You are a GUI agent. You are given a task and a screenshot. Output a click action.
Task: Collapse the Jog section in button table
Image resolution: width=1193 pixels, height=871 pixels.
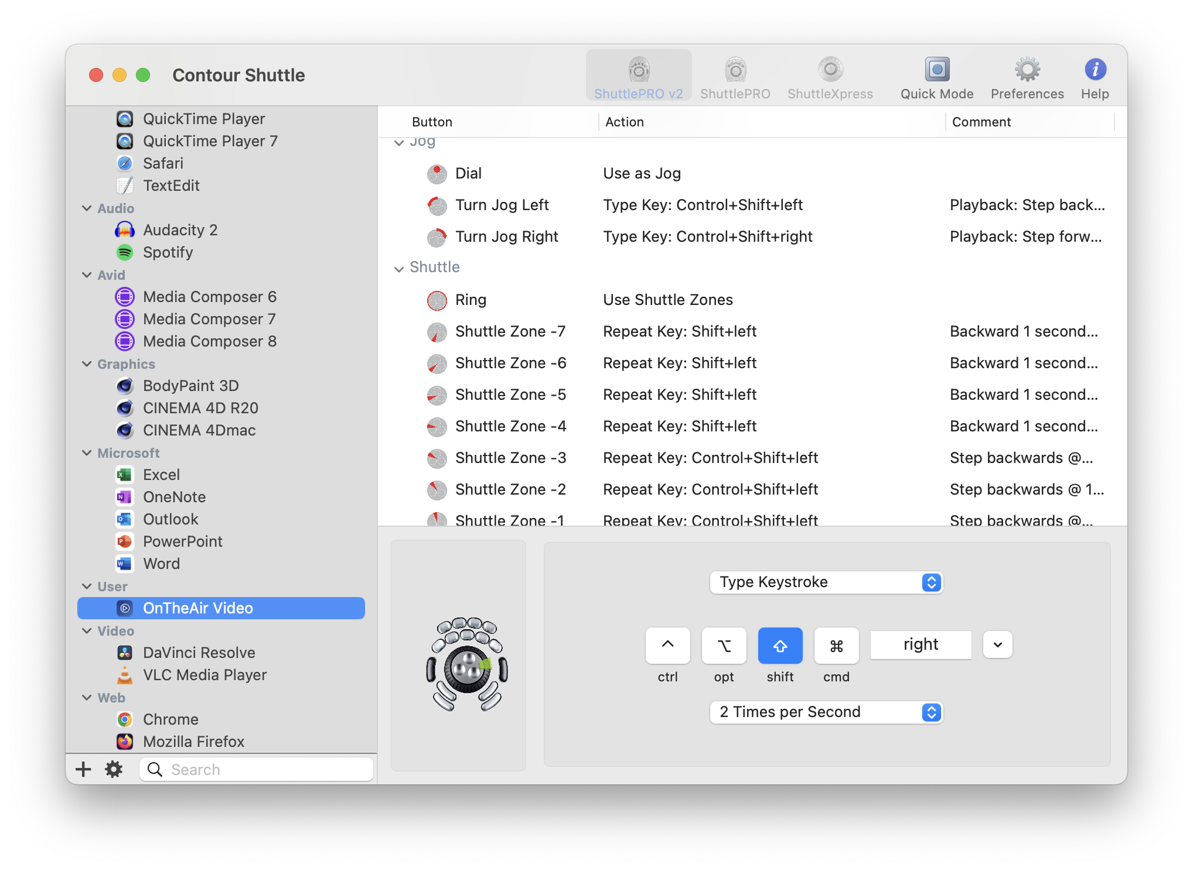point(399,143)
